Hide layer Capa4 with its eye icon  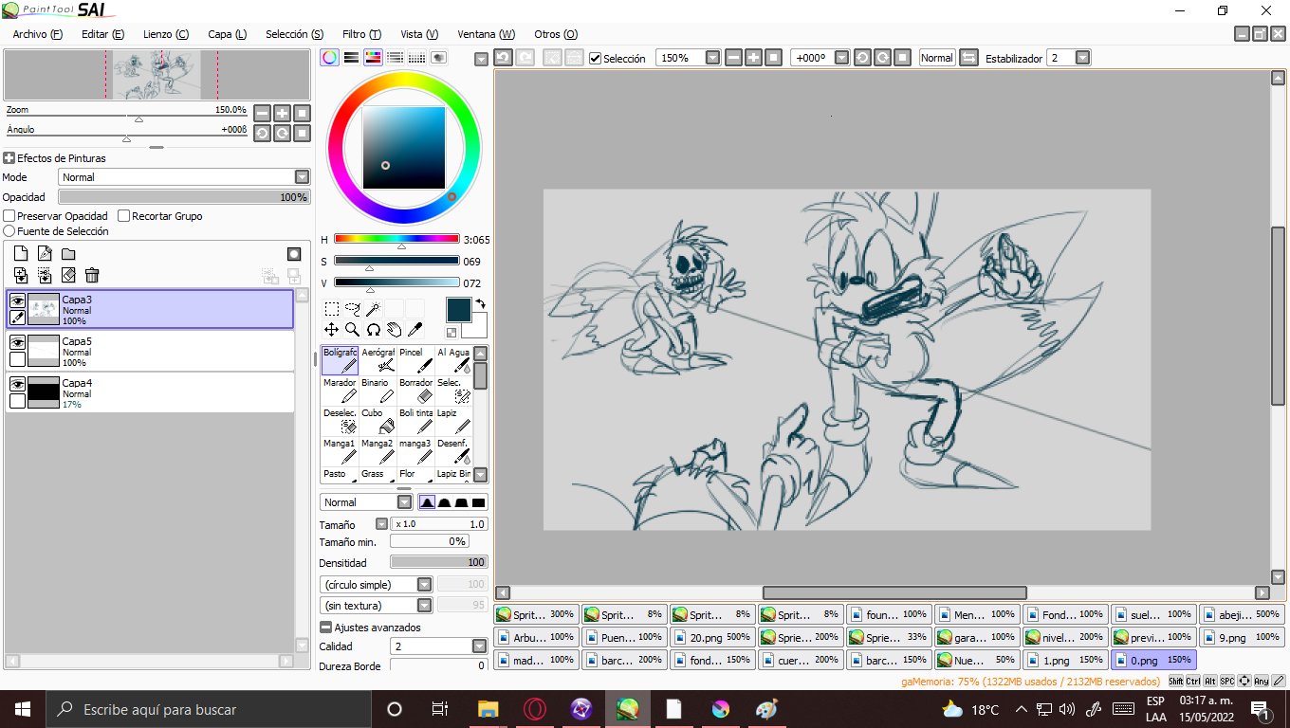pyautogui.click(x=17, y=384)
